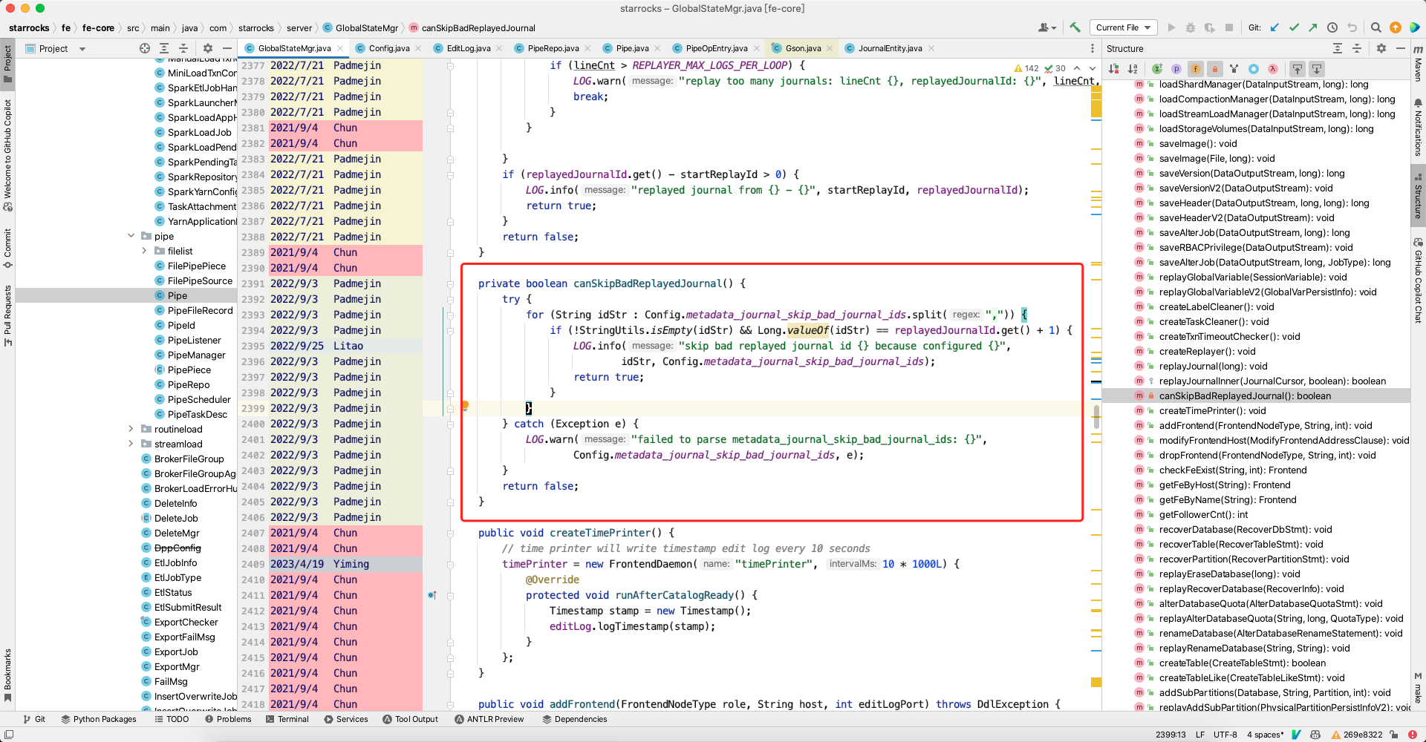Switch to the Config.java tab
The width and height of the screenshot is (1426, 742).
[389, 48]
